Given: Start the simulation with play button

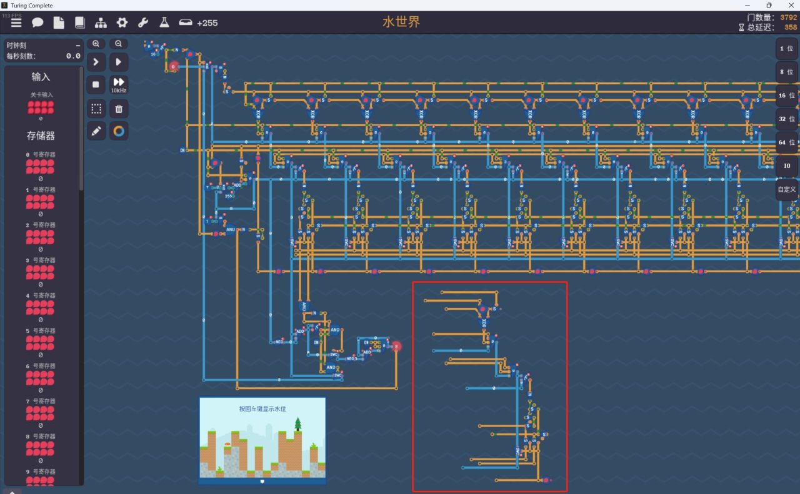Looking at the screenshot, I should 119,62.
